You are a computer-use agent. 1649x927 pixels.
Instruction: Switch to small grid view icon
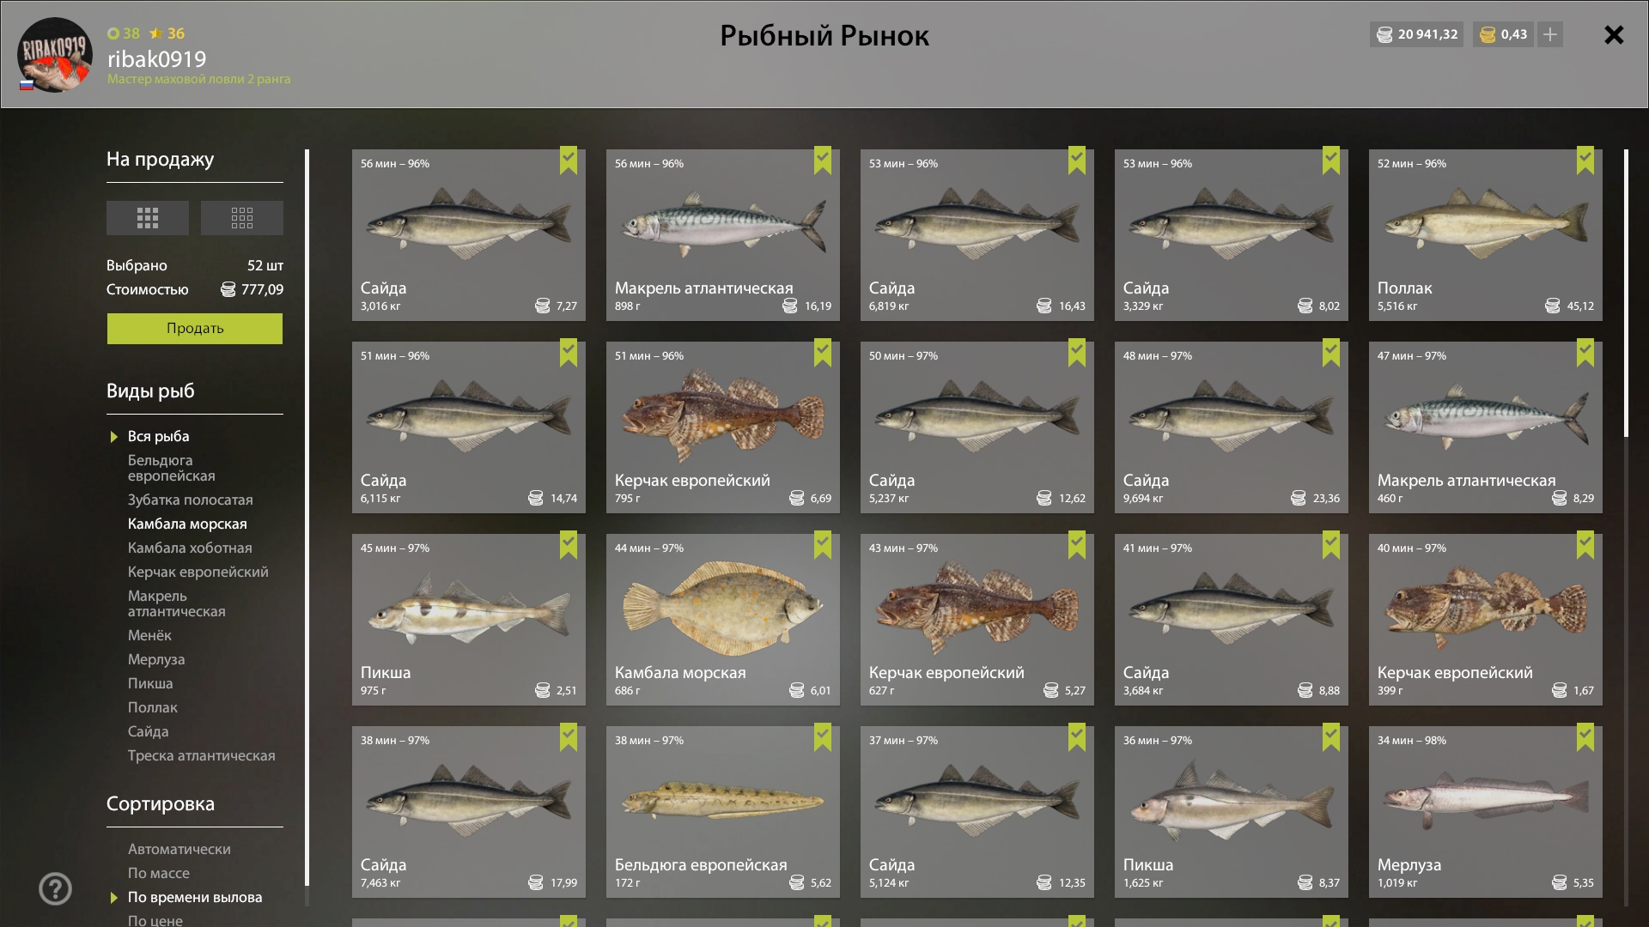(x=241, y=218)
